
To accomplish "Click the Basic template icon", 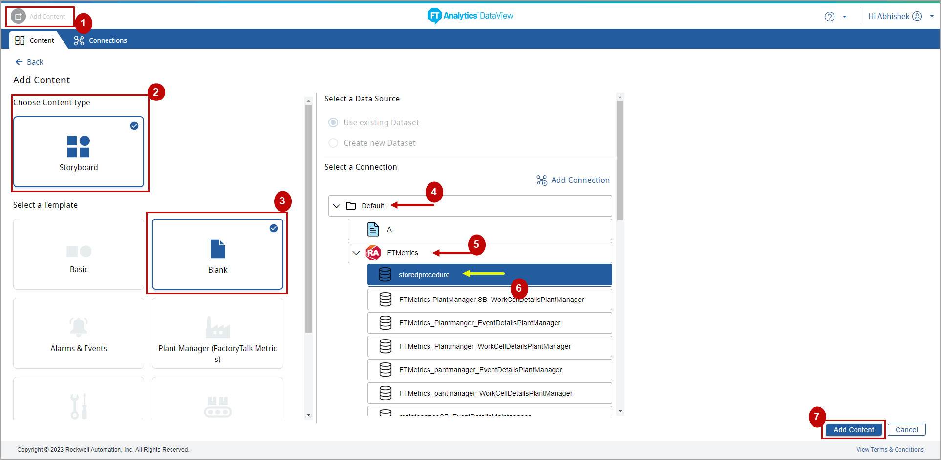I will [x=79, y=251].
